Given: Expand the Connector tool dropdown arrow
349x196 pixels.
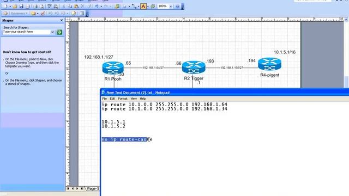Looking at the screenshot, I should (139, 7).
